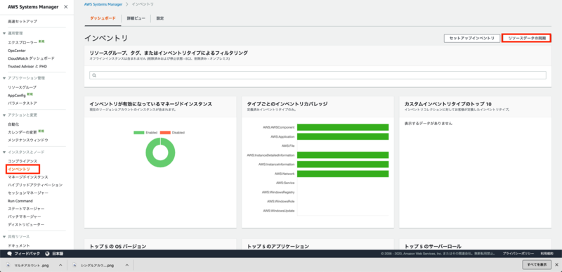Image resolution: width=562 pixels, height=272 pixels.
Task: Open カレンダーの変更 in sidebar
Action: point(22,132)
